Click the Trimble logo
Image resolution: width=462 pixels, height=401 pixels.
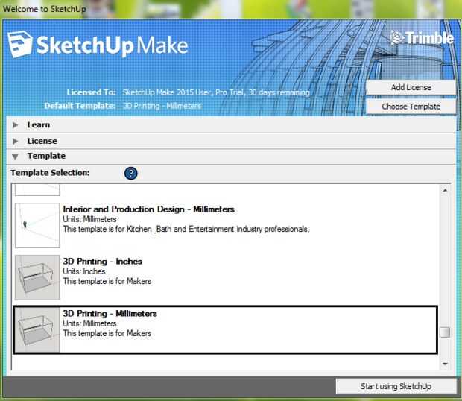pos(422,38)
